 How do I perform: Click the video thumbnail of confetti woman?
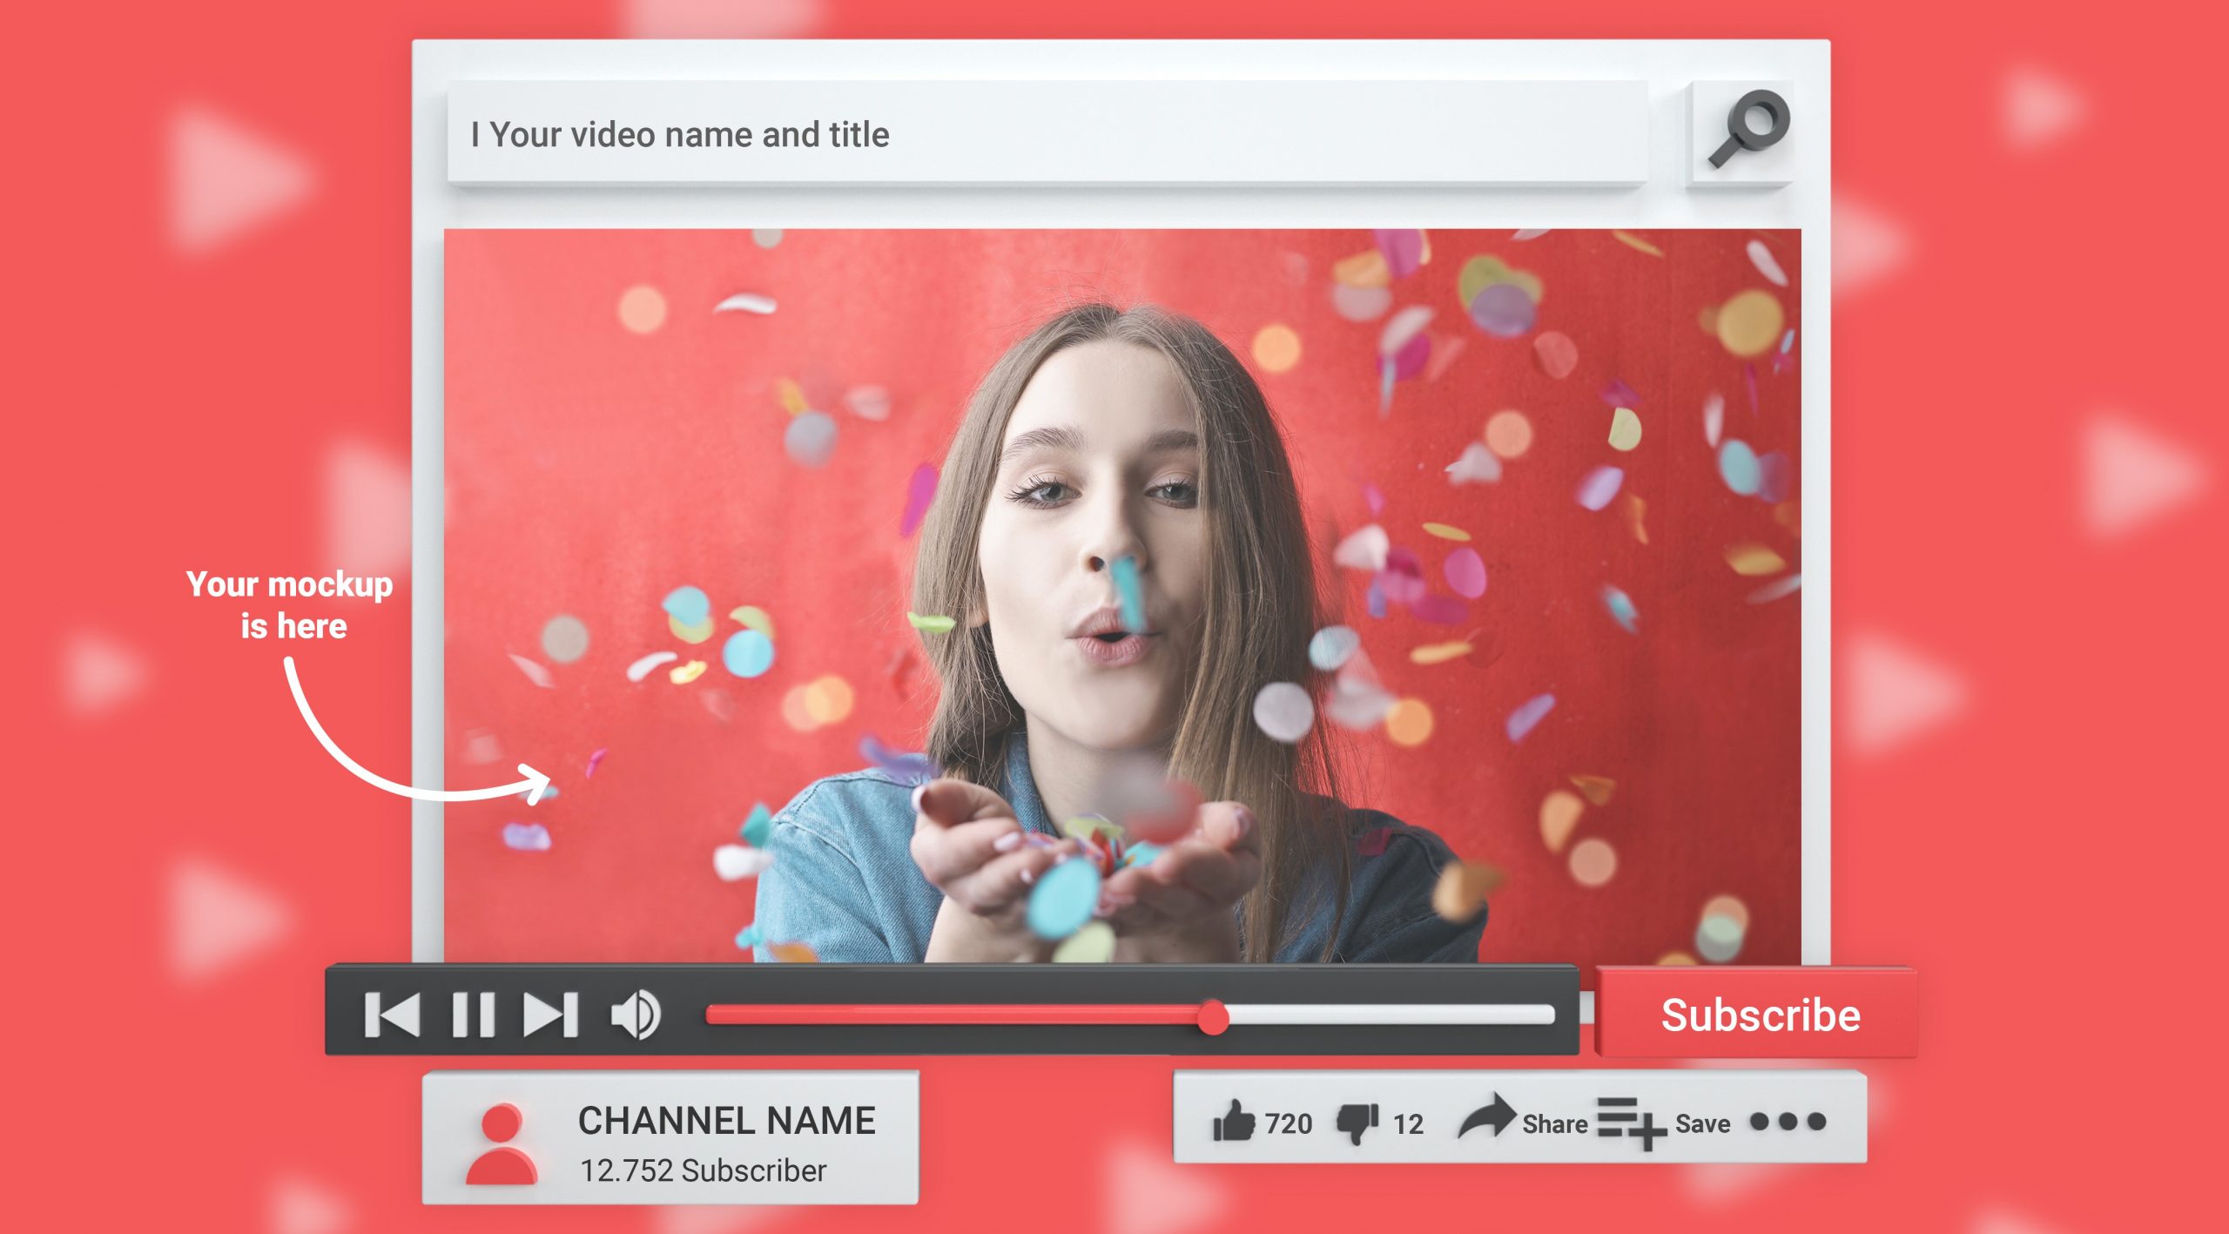pos(1121,596)
